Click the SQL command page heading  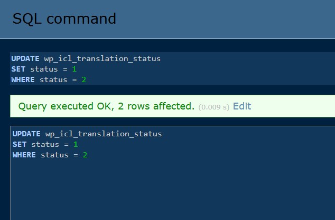click(64, 19)
